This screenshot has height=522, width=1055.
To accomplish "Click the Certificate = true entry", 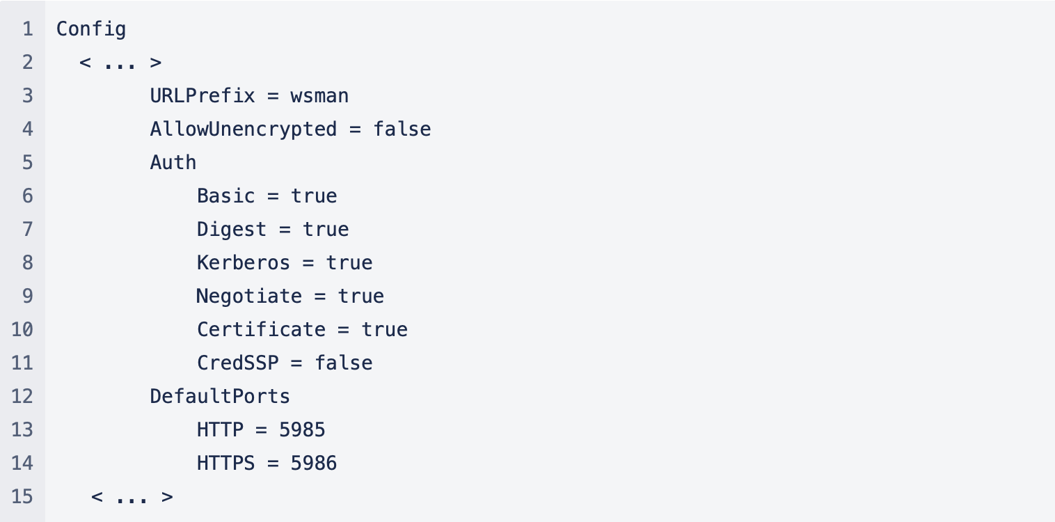I will 302,329.
